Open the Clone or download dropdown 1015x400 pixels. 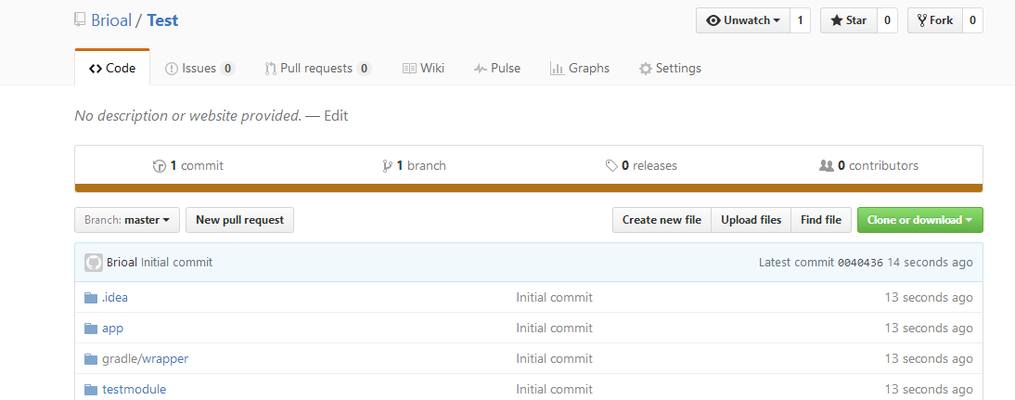pos(919,220)
